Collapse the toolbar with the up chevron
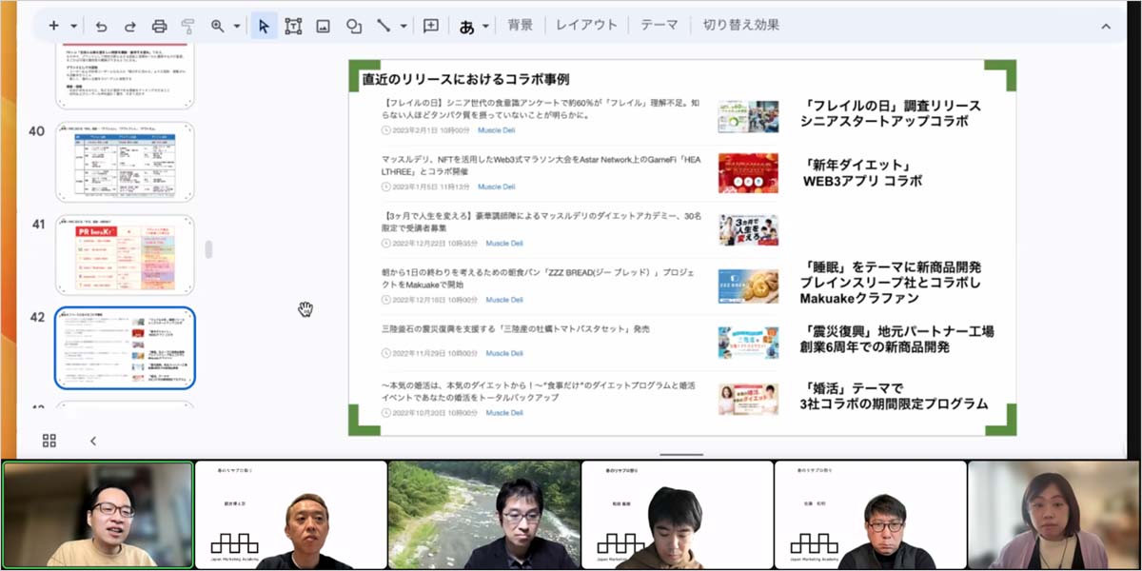The width and height of the screenshot is (1142, 571). coord(1106,26)
